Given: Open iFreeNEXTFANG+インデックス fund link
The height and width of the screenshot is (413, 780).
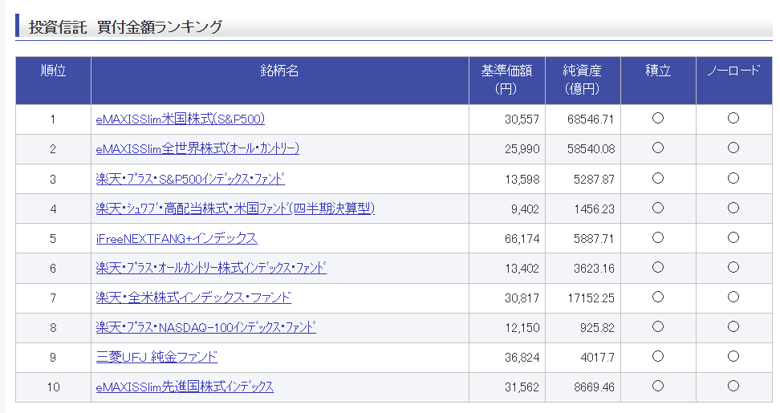Looking at the screenshot, I should point(177,238).
